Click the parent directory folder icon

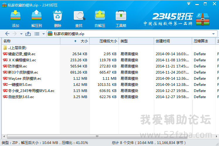point(5,48)
